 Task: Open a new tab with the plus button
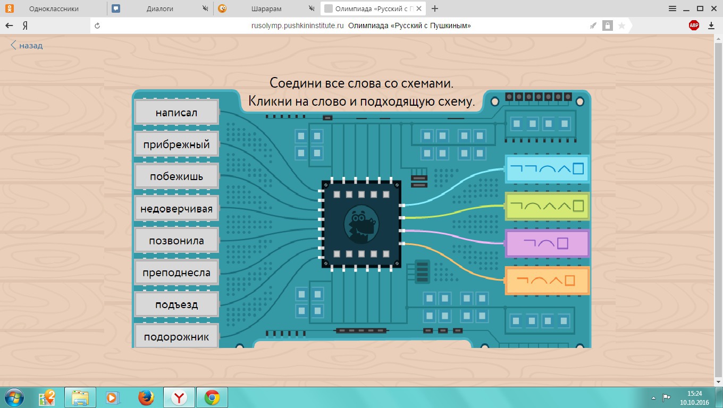(435, 8)
